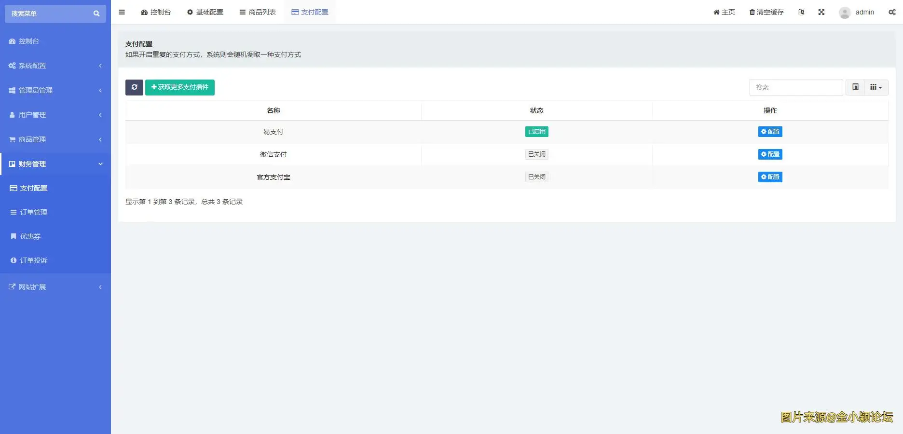Screen dimensions: 903x434
Task: Open the 清空缓存 trash icon to clear cache
Action: pyautogui.click(x=752, y=12)
